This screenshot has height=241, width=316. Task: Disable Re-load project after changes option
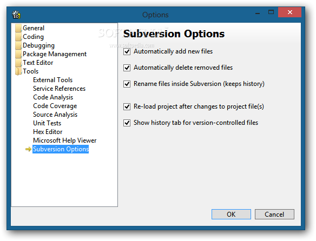(x=127, y=106)
